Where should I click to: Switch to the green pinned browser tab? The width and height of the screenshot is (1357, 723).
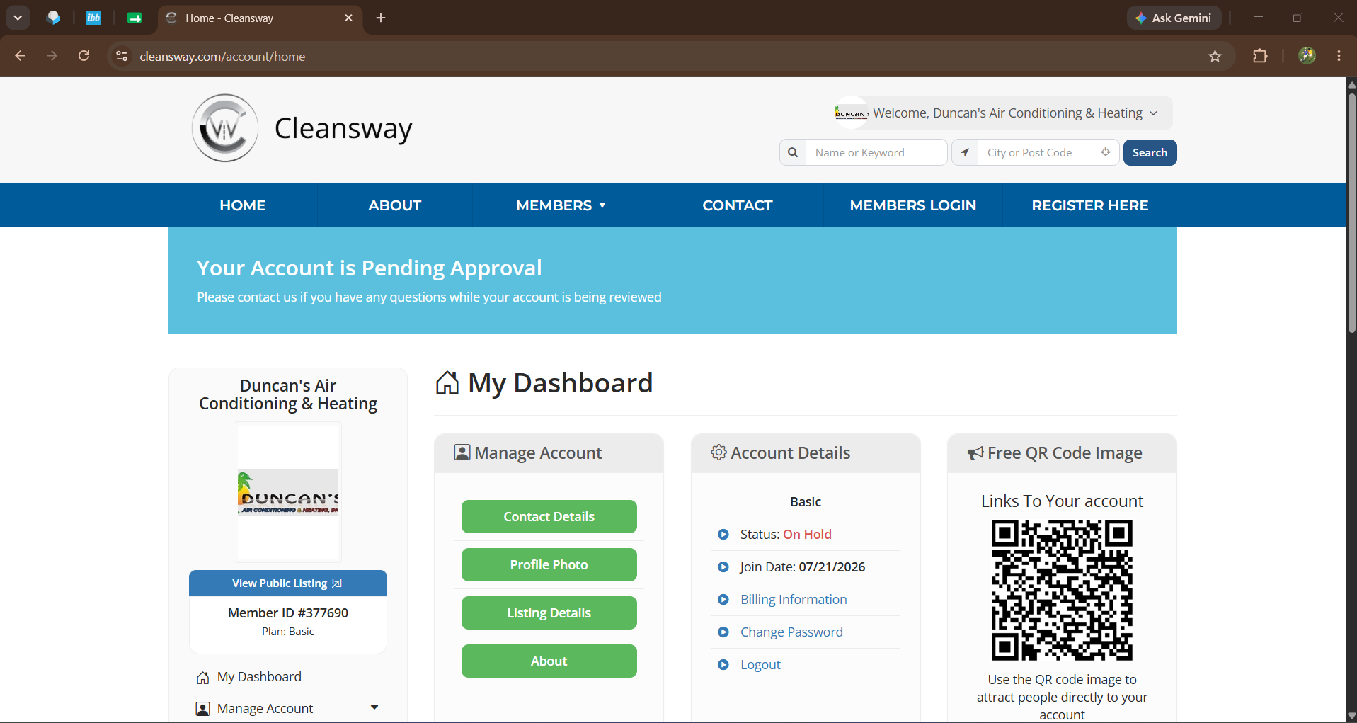[x=134, y=18]
